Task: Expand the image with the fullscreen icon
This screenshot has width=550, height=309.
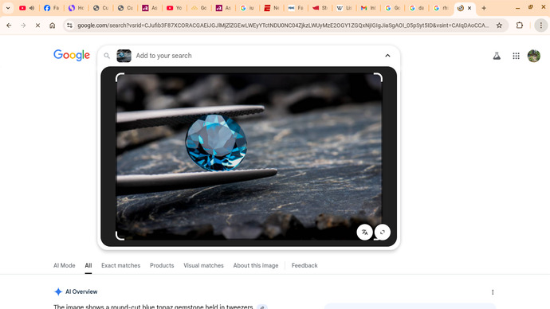Action: [x=383, y=233]
